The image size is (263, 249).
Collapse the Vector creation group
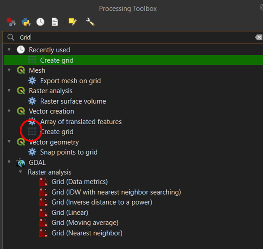[x=9, y=111]
